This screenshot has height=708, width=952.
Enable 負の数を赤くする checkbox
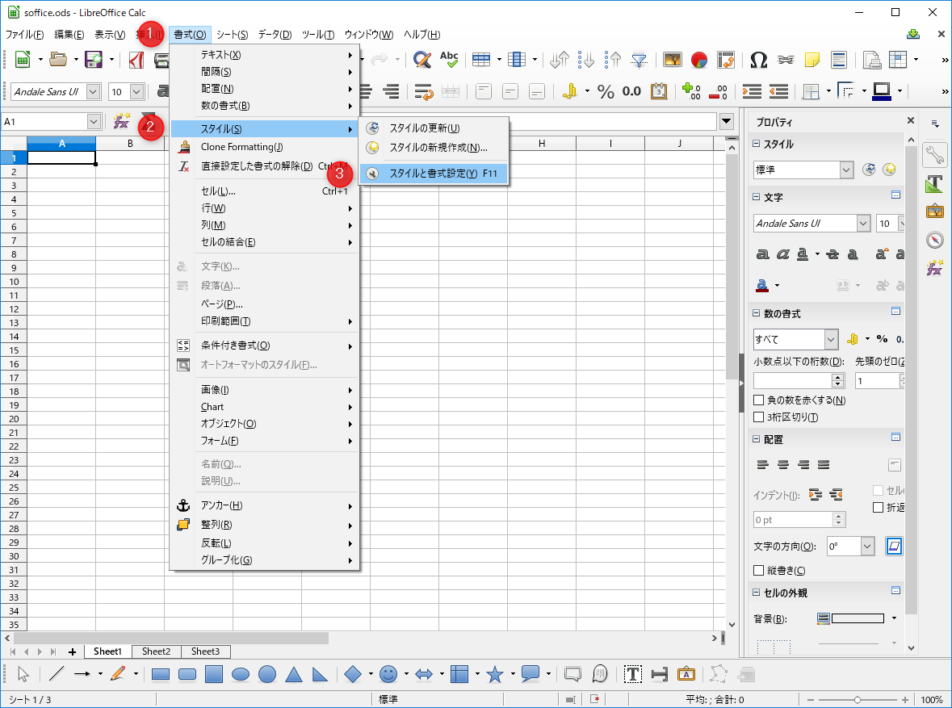pyautogui.click(x=758, y=400)
